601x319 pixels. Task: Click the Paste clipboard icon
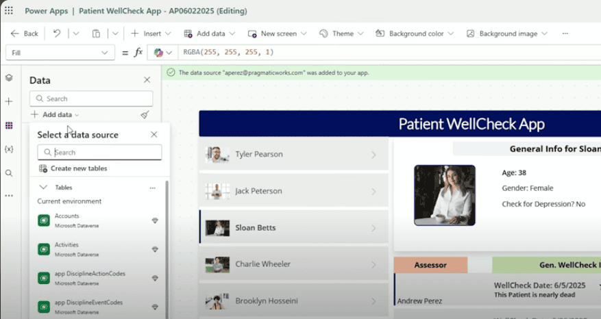(96, 34)
